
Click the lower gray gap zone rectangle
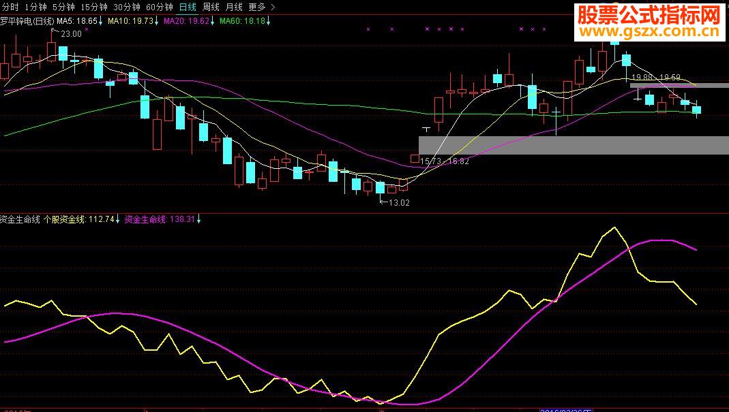pos(574,145)
